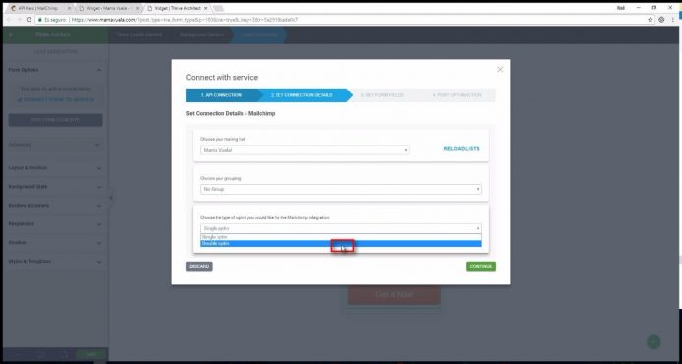Switch to the Widget Mama Vuala browser tab
682x364 pixels.
[108, 8]
